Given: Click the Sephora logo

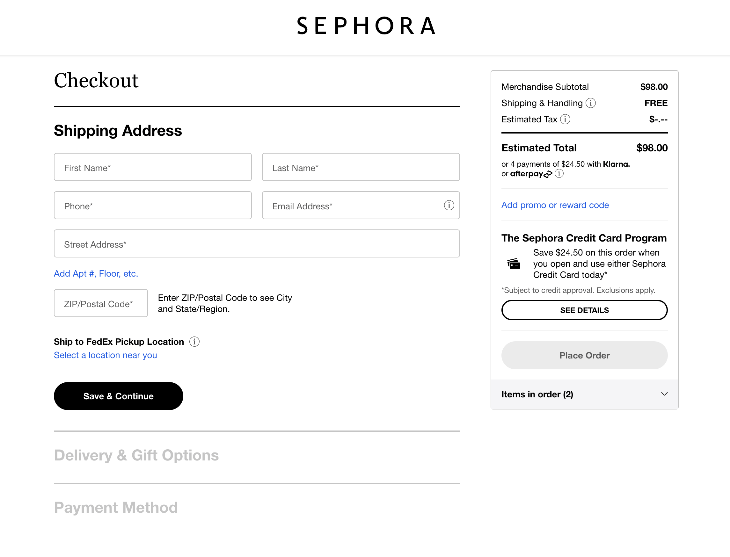Looking at the screenshot, I should click(366, 26).
